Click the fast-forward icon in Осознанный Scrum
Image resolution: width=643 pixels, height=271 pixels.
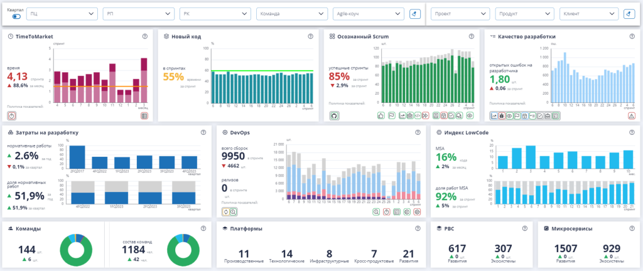[426, 115]
